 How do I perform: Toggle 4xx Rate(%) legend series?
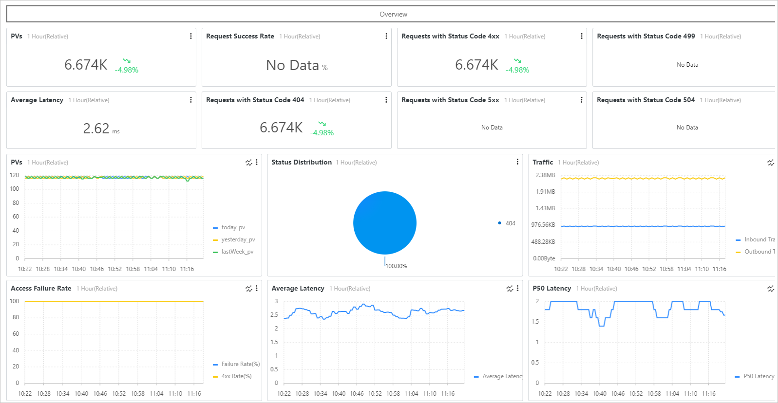232,376
